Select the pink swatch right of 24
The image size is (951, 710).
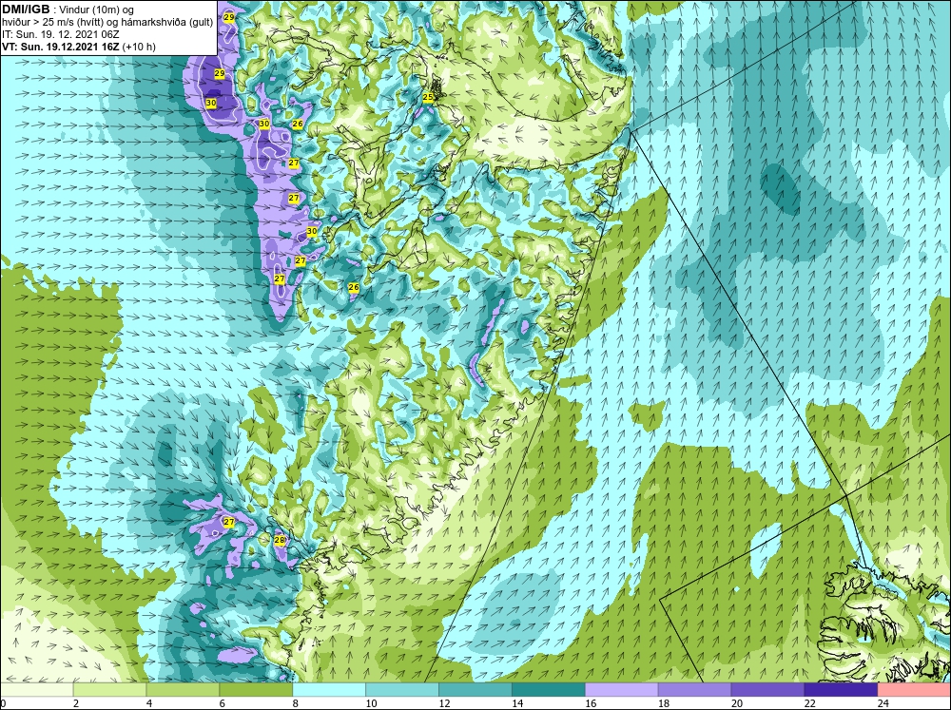(x=914, y=690)
